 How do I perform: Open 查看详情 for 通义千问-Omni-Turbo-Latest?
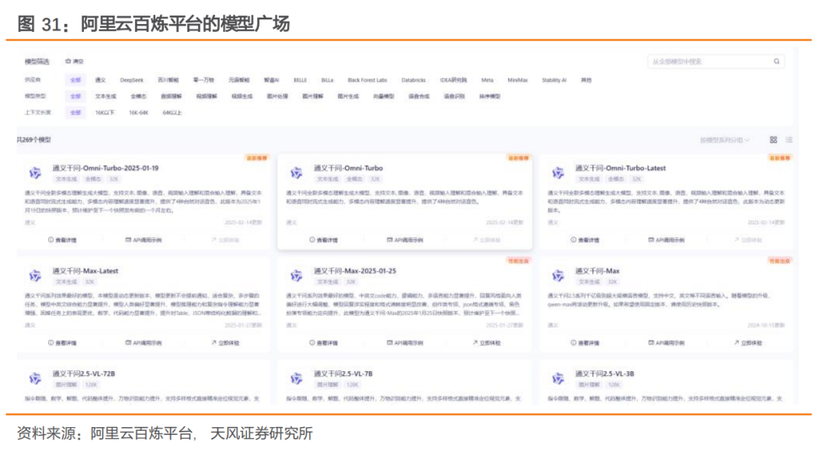[x=585, y=240]
